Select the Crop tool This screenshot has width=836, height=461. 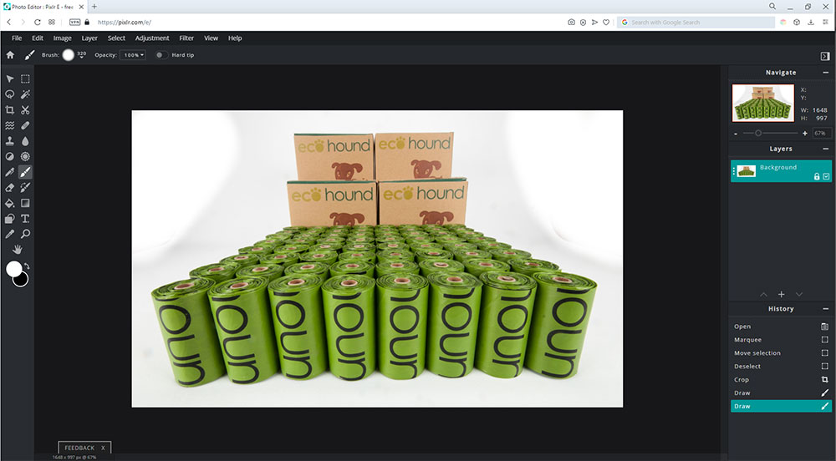click(9, 110)
